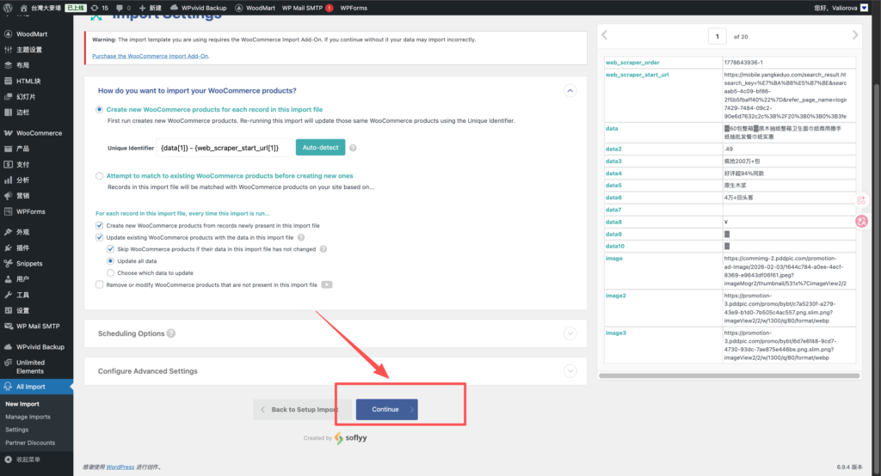881x476 pixels.
Task: Open the soflyy logo link
Action: 351,438
